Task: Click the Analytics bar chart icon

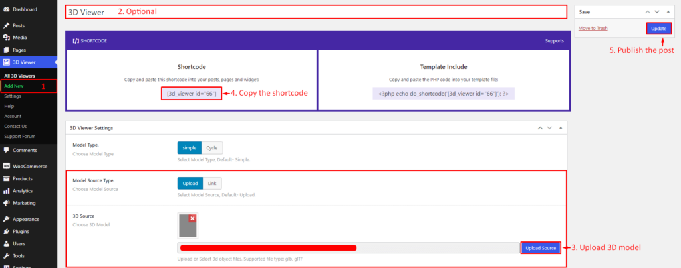Action: [x=6, y=191]
